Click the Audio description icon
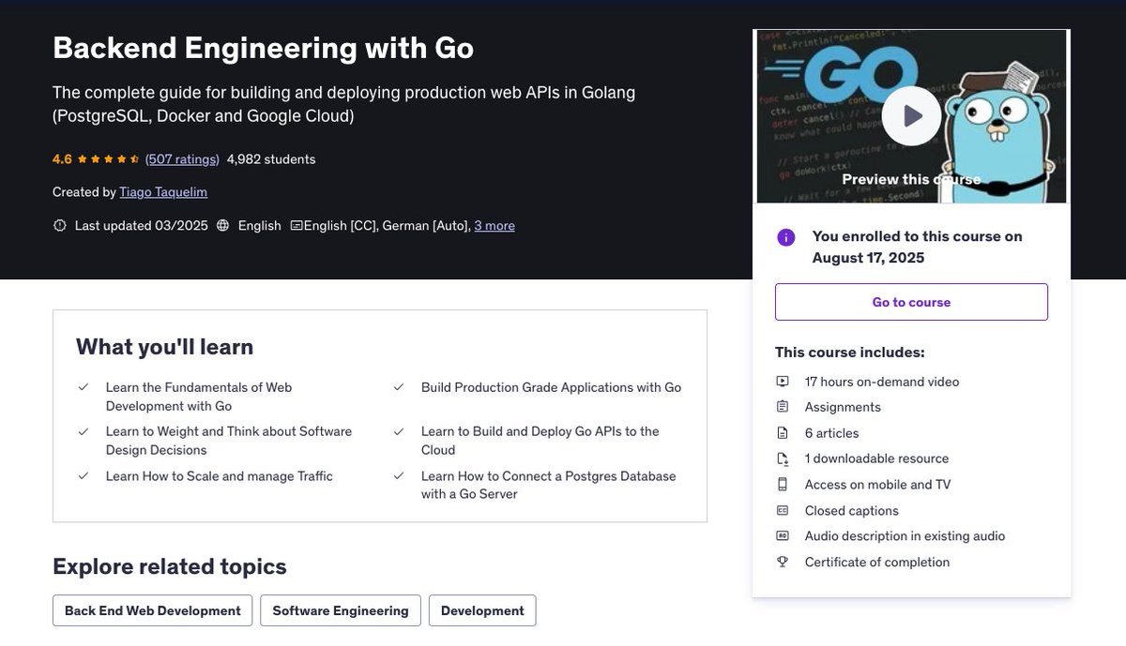 point(783,536)
